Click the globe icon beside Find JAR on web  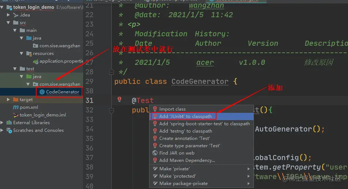(x=155, y=153)
